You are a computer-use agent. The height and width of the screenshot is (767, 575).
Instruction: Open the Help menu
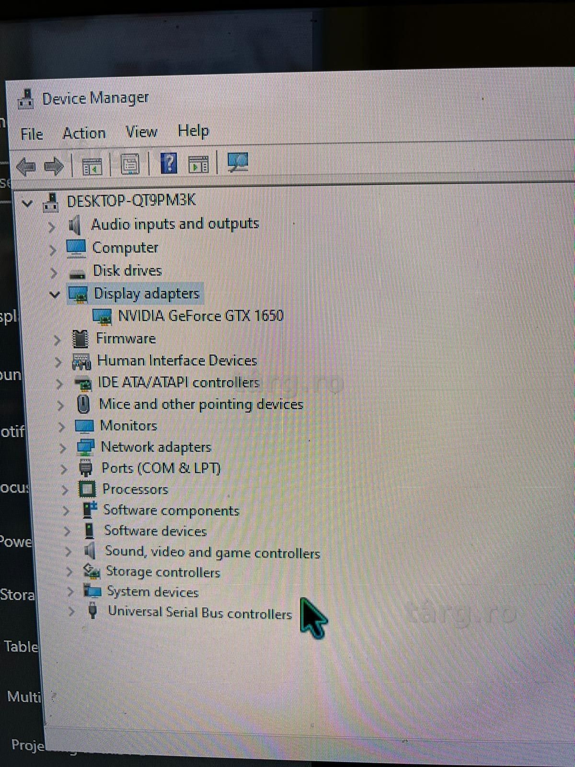pyautogui.click(x=193, y=130)
